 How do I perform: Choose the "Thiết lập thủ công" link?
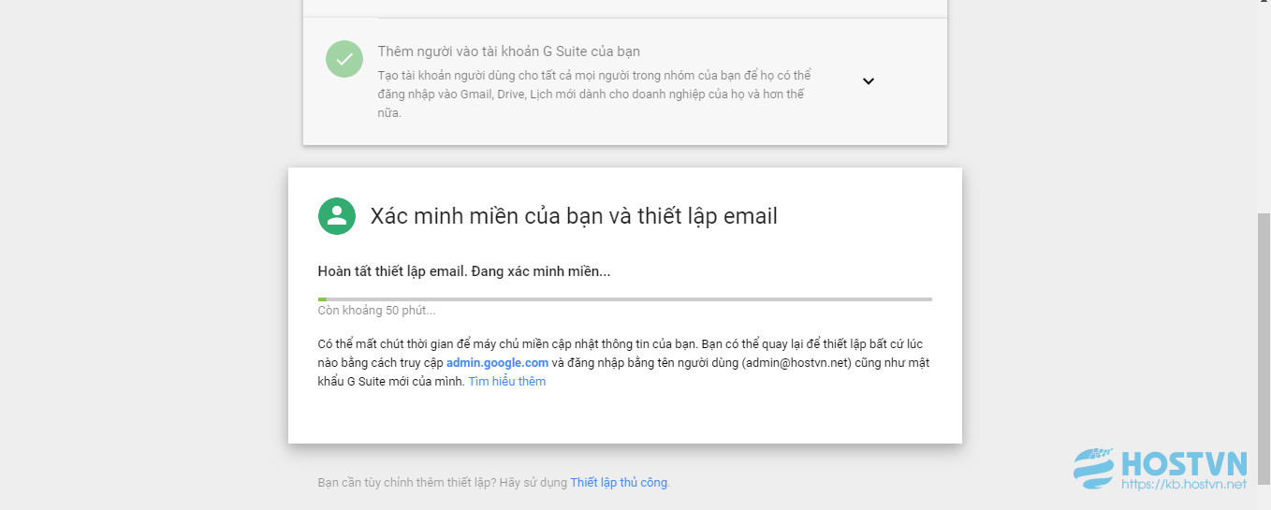click(x=619, y=483)
